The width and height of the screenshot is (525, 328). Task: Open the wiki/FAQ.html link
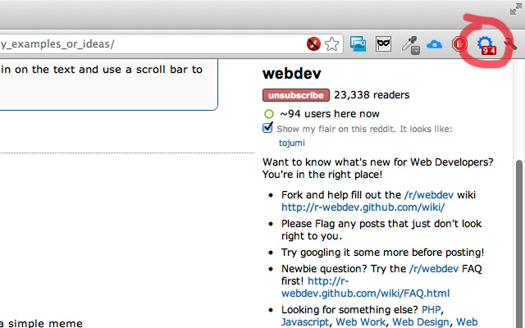pyautogui.click(x=365, y=294)
